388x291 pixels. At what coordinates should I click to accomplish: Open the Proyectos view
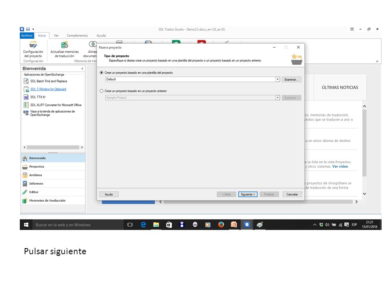(x=53, y=167)
